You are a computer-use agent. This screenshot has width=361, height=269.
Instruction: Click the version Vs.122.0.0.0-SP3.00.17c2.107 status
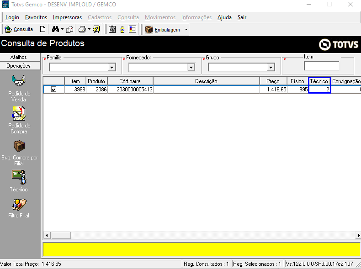click(x=319, y=264)
